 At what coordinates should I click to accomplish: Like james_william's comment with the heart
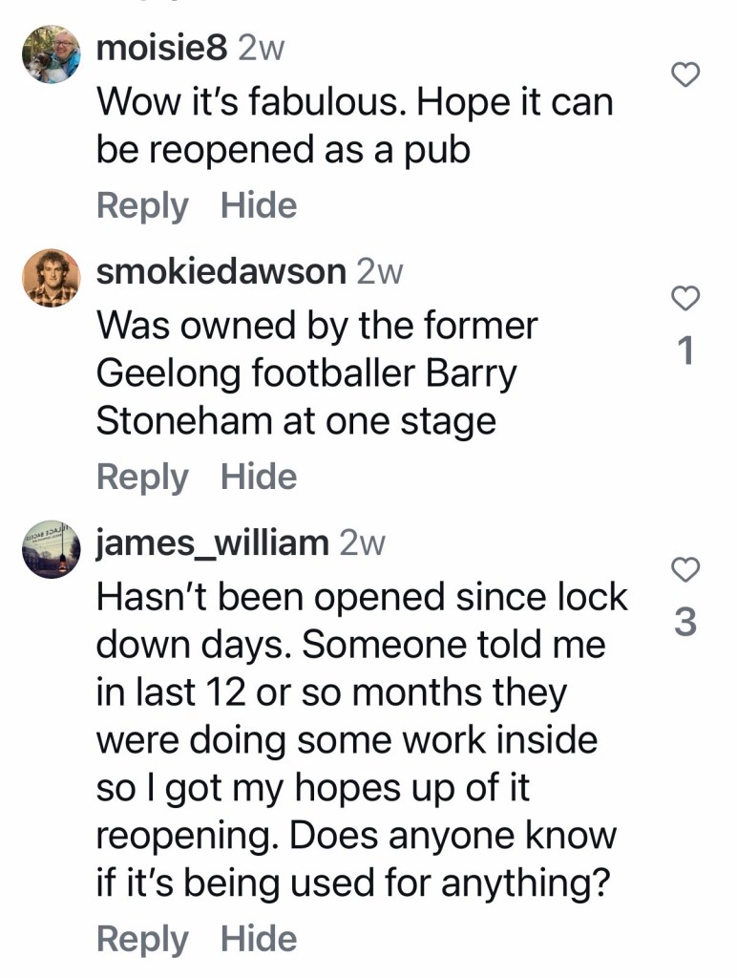[x=685, y=570]
